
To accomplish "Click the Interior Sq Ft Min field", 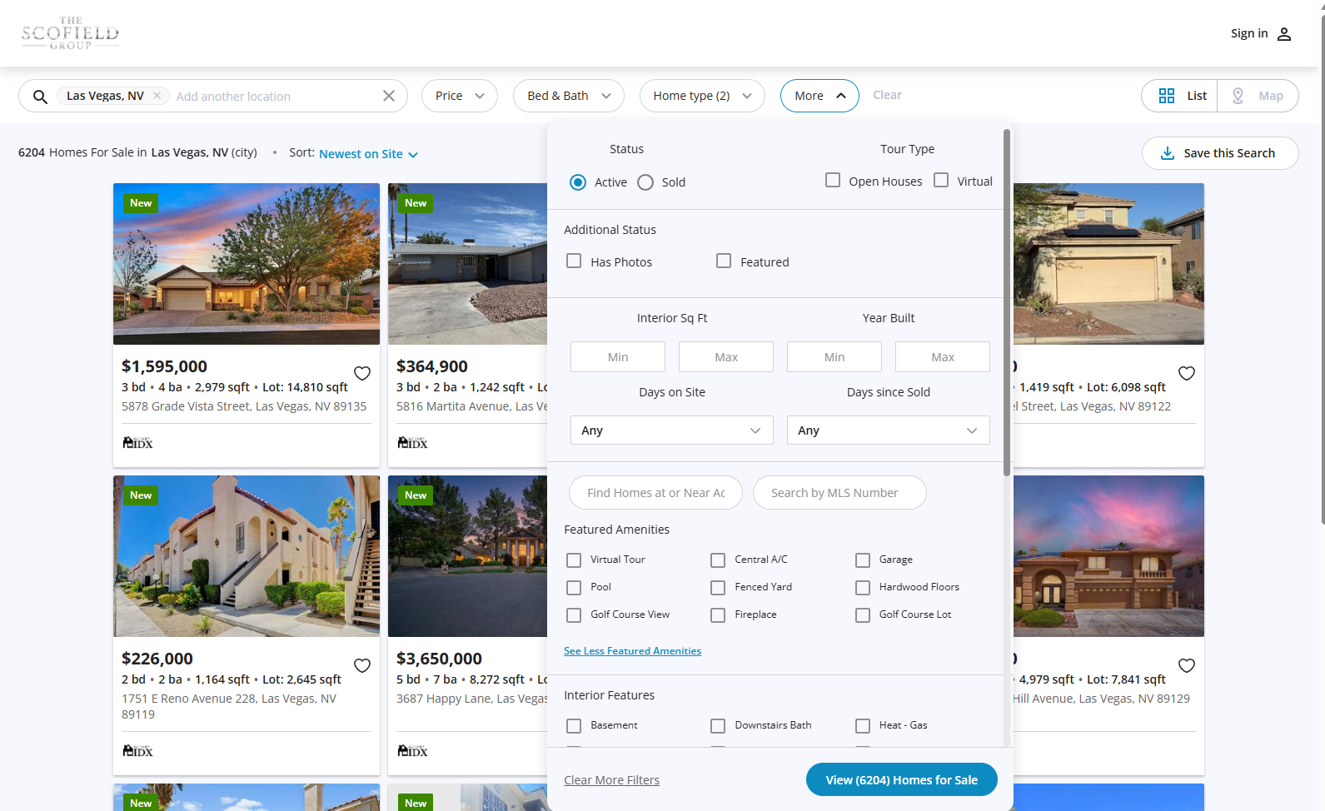I will pos(618,356).
